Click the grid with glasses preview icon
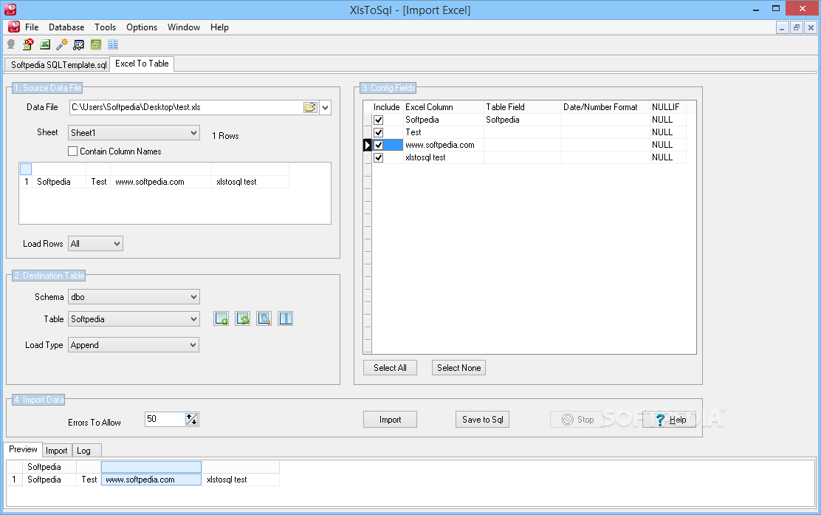821x515 pixels. coord(78,44)
